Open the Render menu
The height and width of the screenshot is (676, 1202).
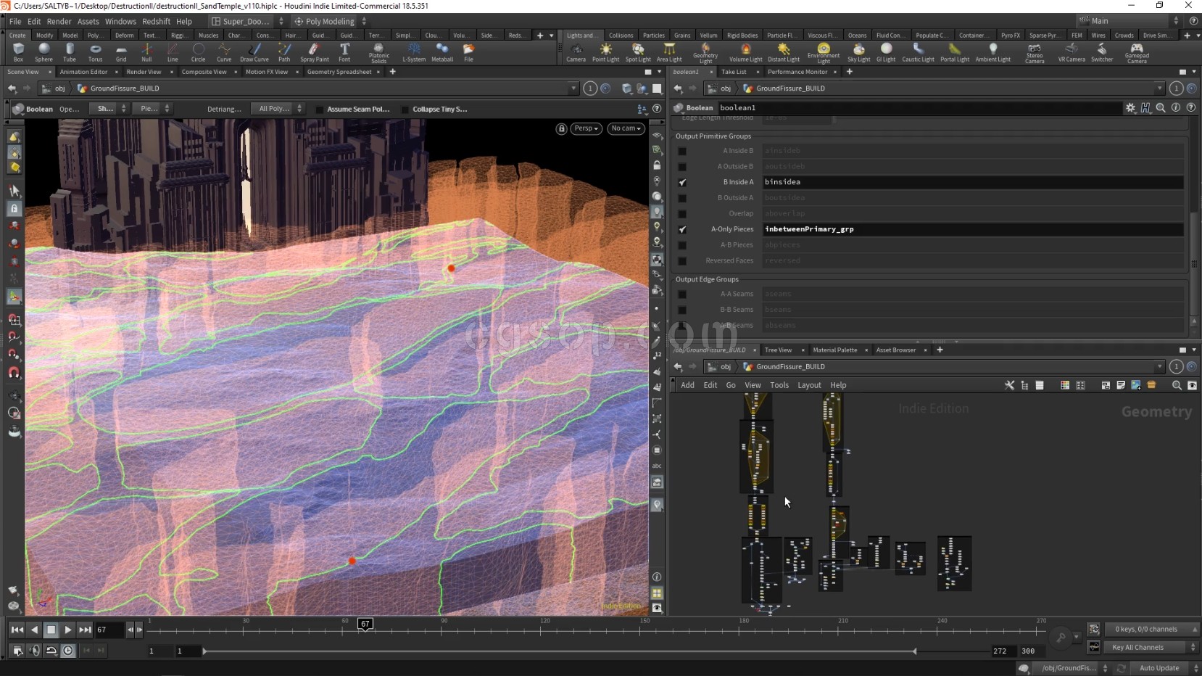(59, 21)
